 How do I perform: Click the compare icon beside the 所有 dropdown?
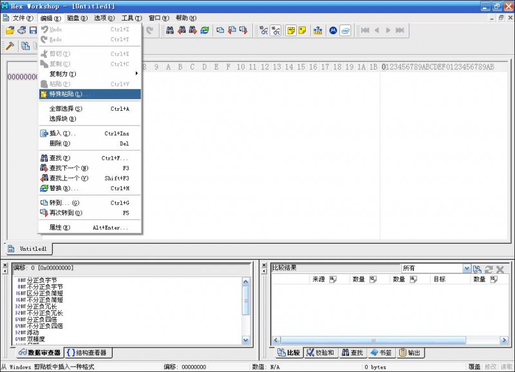477,269
